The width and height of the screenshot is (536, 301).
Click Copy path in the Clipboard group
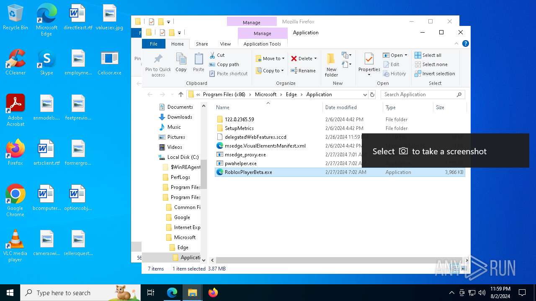[x=224, y=64]
